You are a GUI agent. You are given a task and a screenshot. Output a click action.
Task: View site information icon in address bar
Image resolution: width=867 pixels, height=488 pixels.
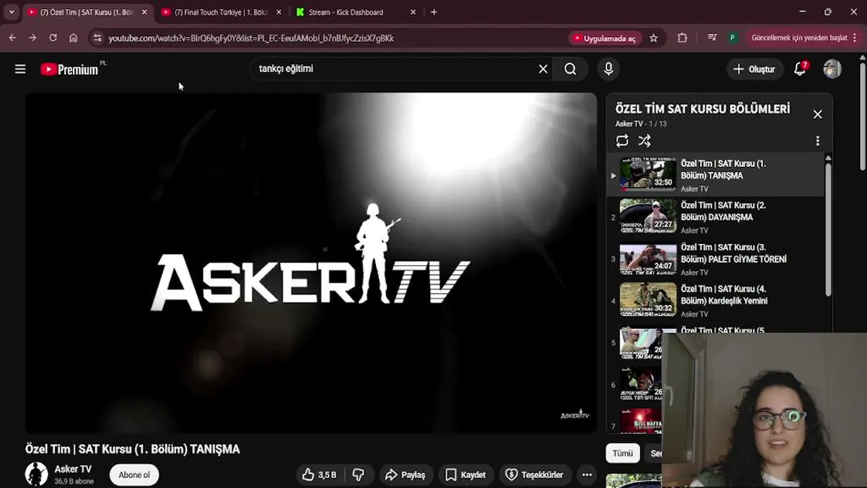tap(98, 38)
